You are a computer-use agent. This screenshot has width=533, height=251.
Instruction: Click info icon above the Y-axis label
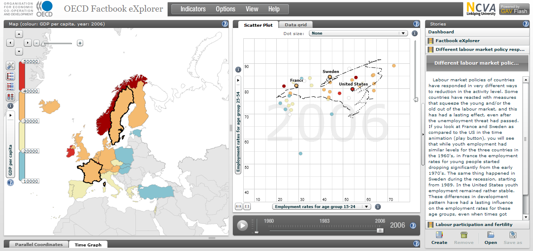click(x=238, y=70)
